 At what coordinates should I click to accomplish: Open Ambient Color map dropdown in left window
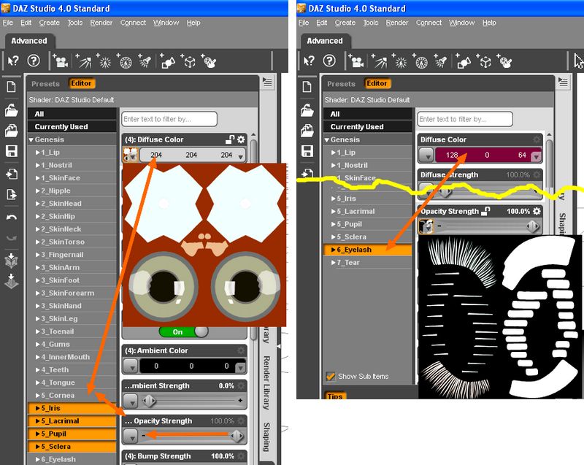pos(131,366)
